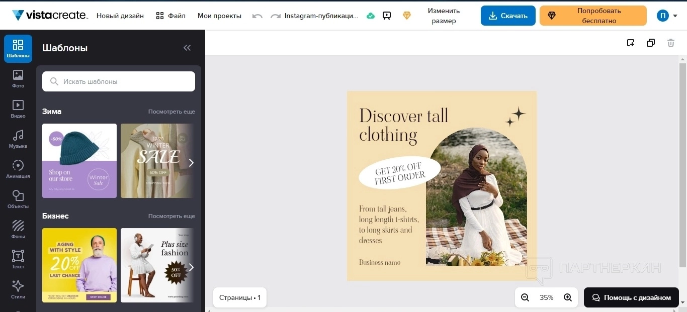Screen dimensions: 687x312
Task: Open the Видео sidebar section
Action: click(18, 109)
